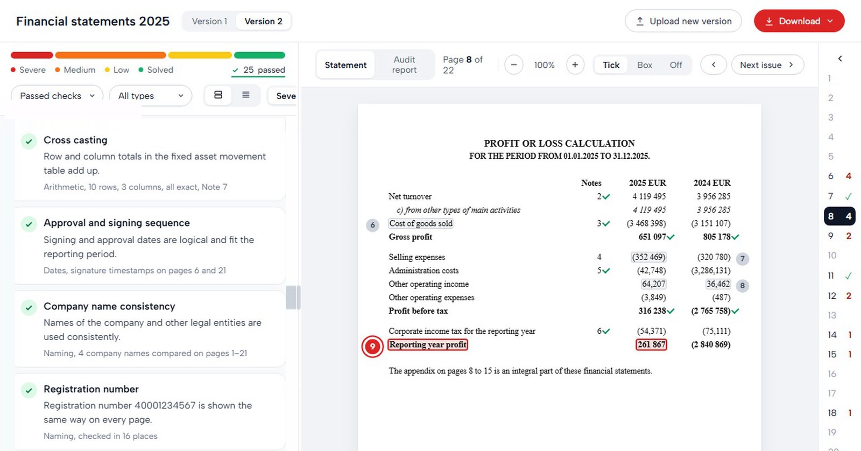Click Upload new version button
Image resolution: width=861 pixels, height=451 pixels.
coord(683,21)
